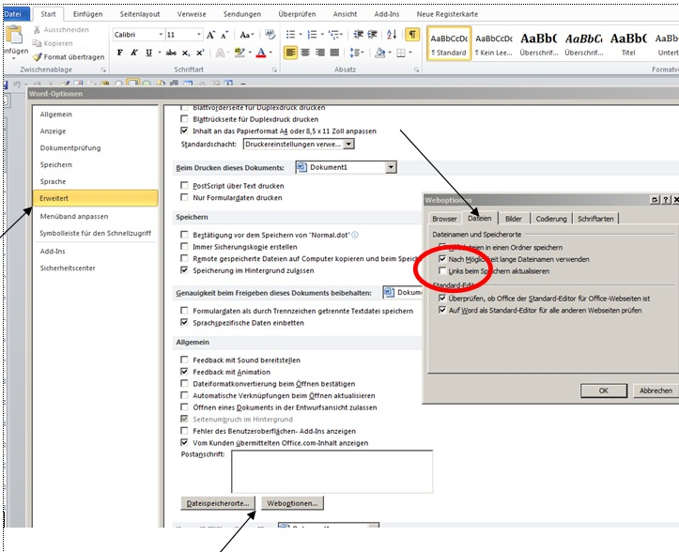Click Abbrechen in Weboptionen dialog
679x552 pixels.
[656, 391]
